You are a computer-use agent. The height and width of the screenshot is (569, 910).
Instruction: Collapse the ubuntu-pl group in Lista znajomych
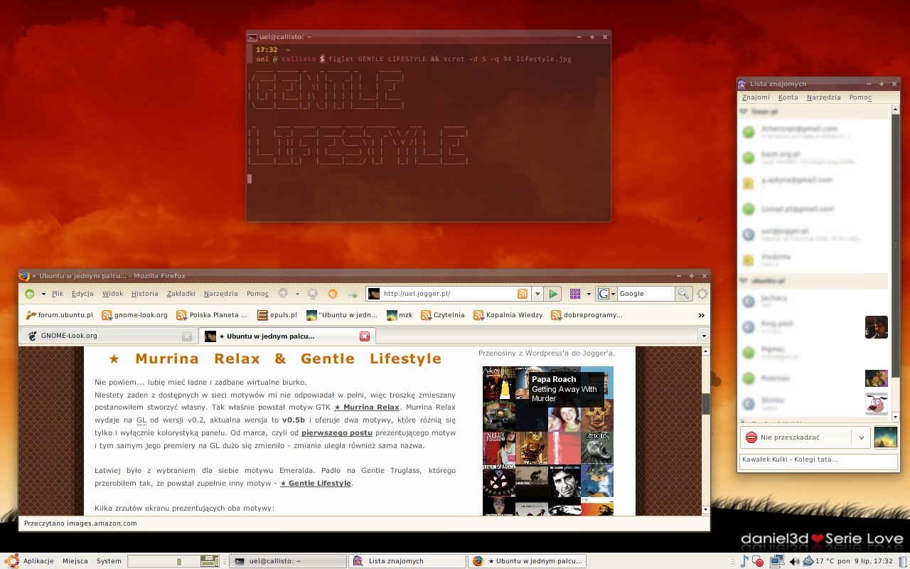(744, 281)
